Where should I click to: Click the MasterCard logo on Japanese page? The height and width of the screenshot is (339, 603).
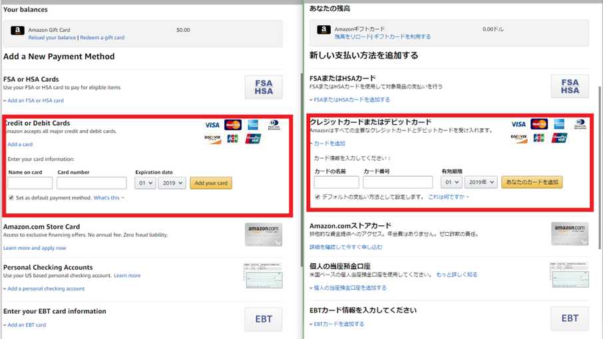(539, 124)
